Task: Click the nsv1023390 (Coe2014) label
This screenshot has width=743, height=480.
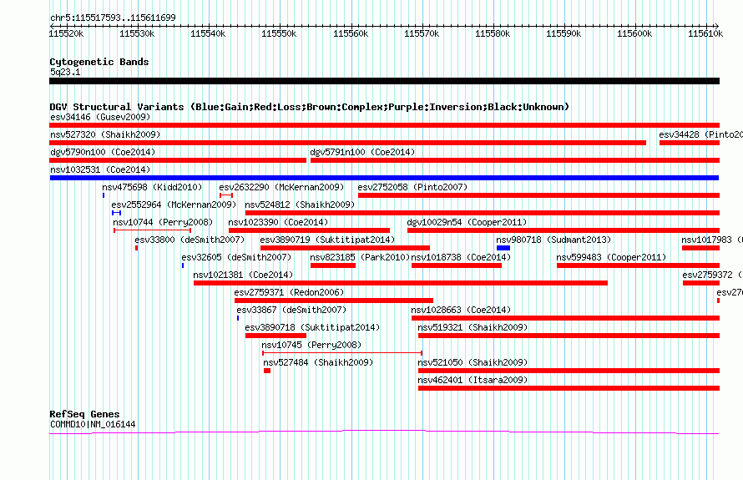Action: tap(278, 222)
